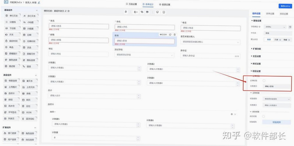
Task: Open the 校验规则 select dropdown
Action: tap(277, 99)
